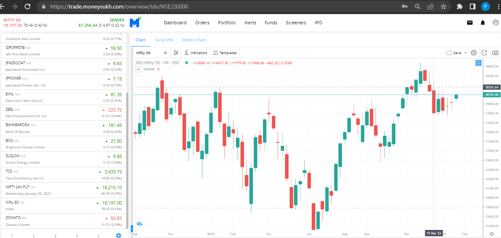Switch to watchlist 4
Screen dimensions: 501x238
click(77, 236)
